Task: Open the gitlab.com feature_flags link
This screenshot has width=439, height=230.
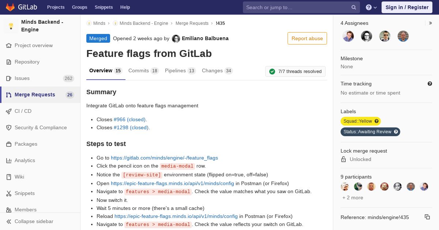Action: pos(164,158)
